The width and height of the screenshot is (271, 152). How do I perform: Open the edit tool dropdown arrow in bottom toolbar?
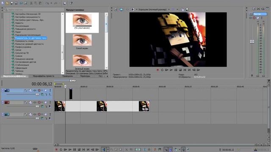tap(108, 149)
